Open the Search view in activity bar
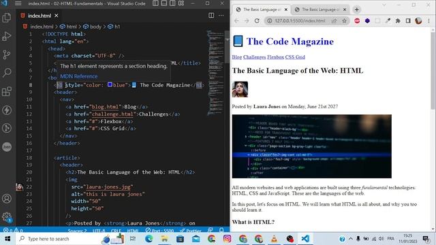 click(7, 73)
